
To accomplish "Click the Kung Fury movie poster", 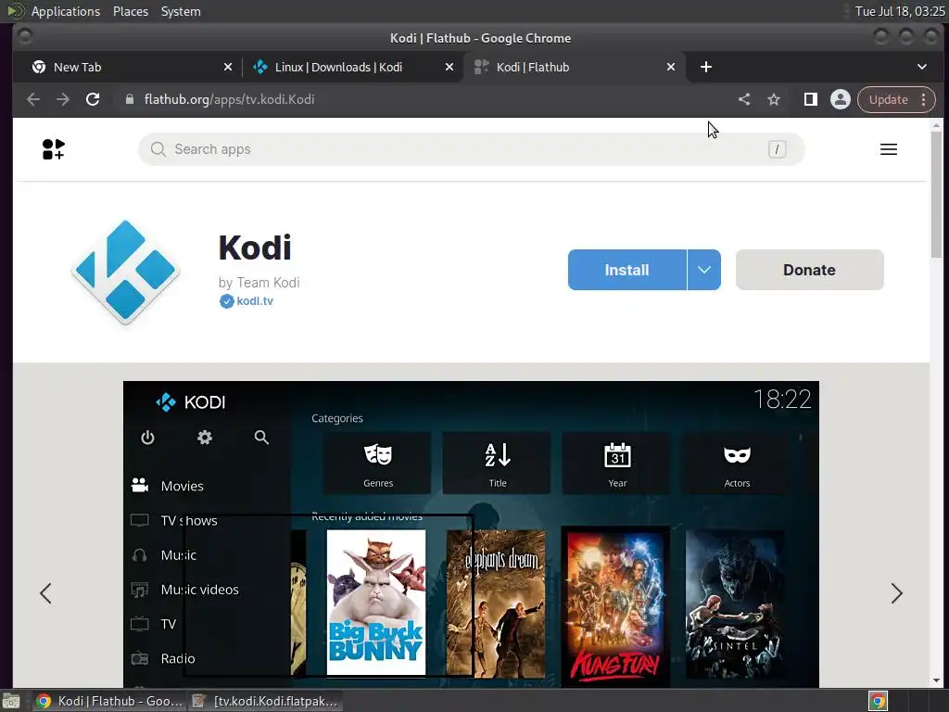I will [x=615, y=604].
